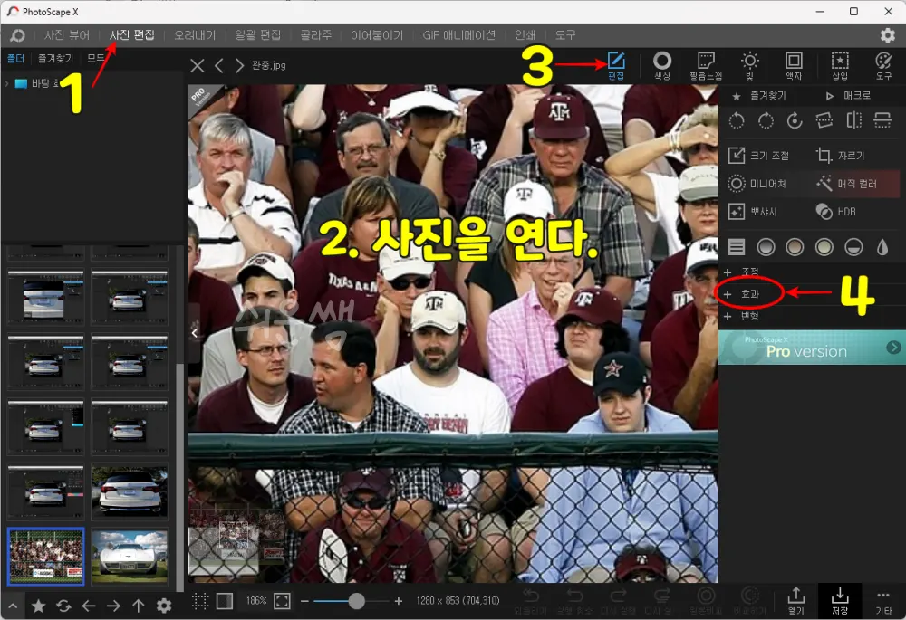Fit the photo to screen
The image size is (906, 620).
(282, 601)
